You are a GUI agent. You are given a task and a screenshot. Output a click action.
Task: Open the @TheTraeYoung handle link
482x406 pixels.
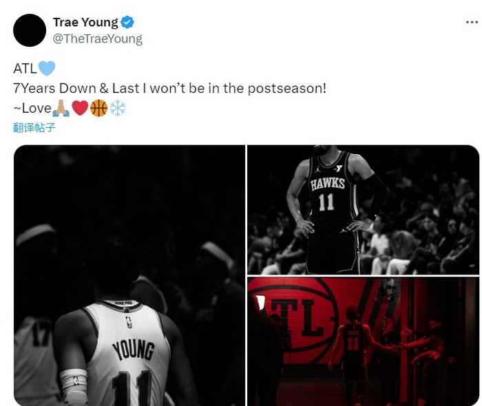point(98,39)
